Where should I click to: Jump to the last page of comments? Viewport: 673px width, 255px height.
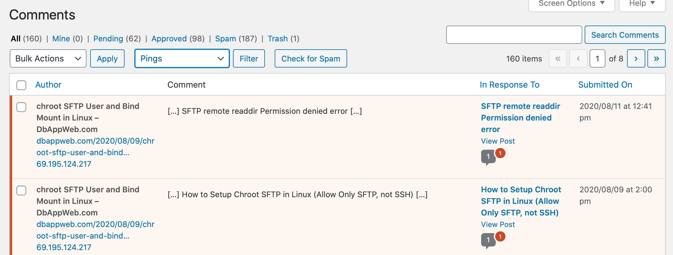(657, 58)
